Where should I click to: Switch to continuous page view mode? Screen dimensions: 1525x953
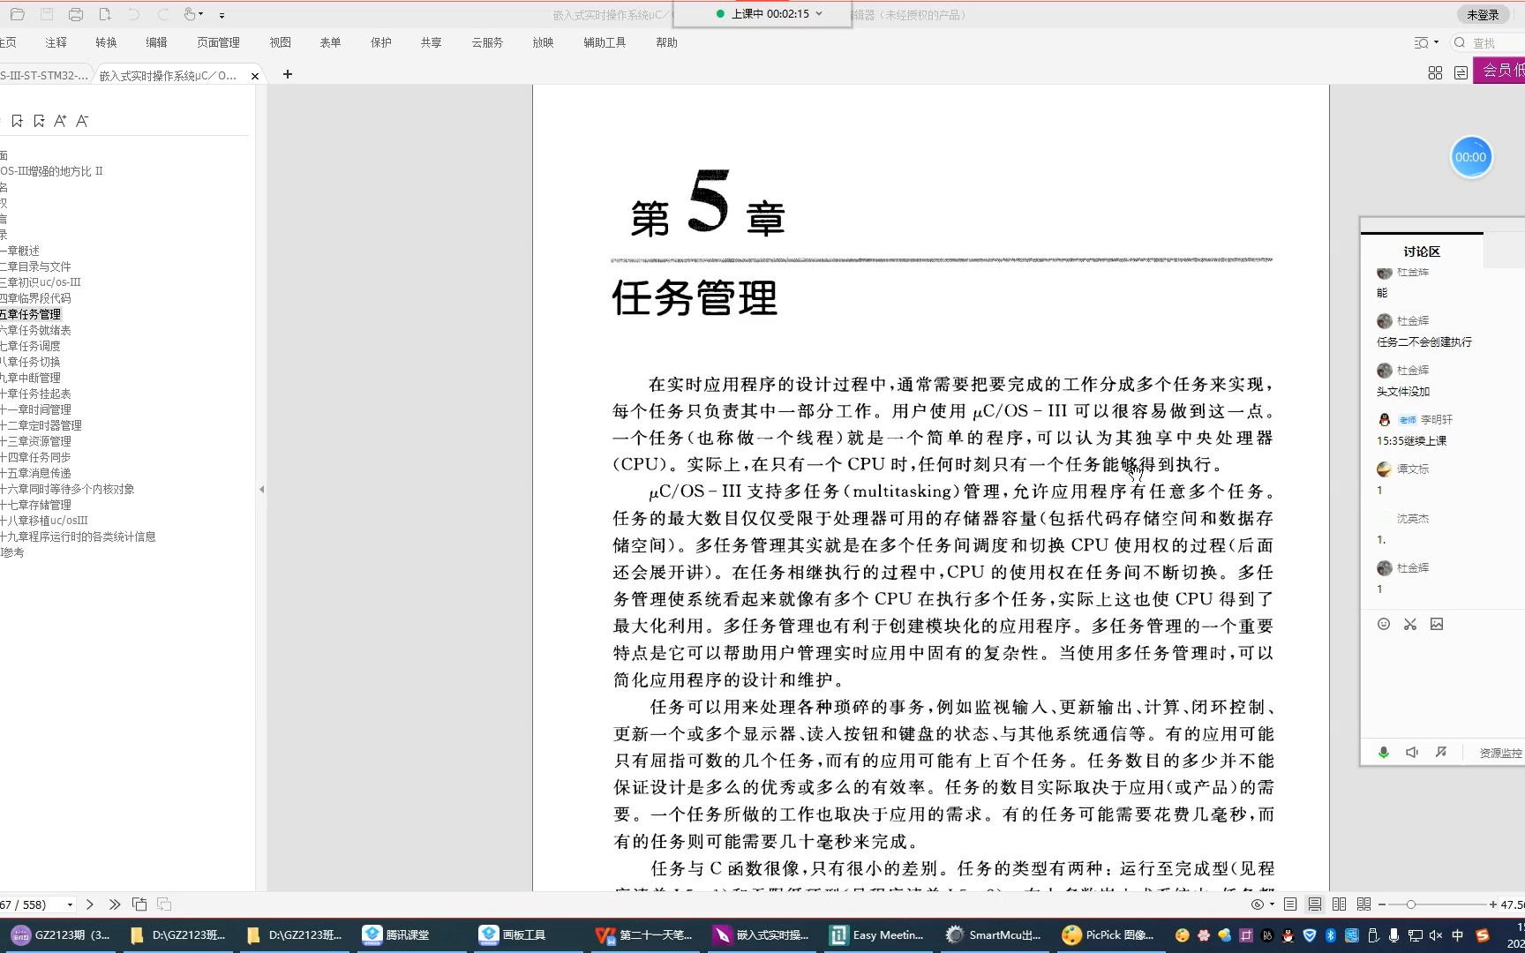1315,904
